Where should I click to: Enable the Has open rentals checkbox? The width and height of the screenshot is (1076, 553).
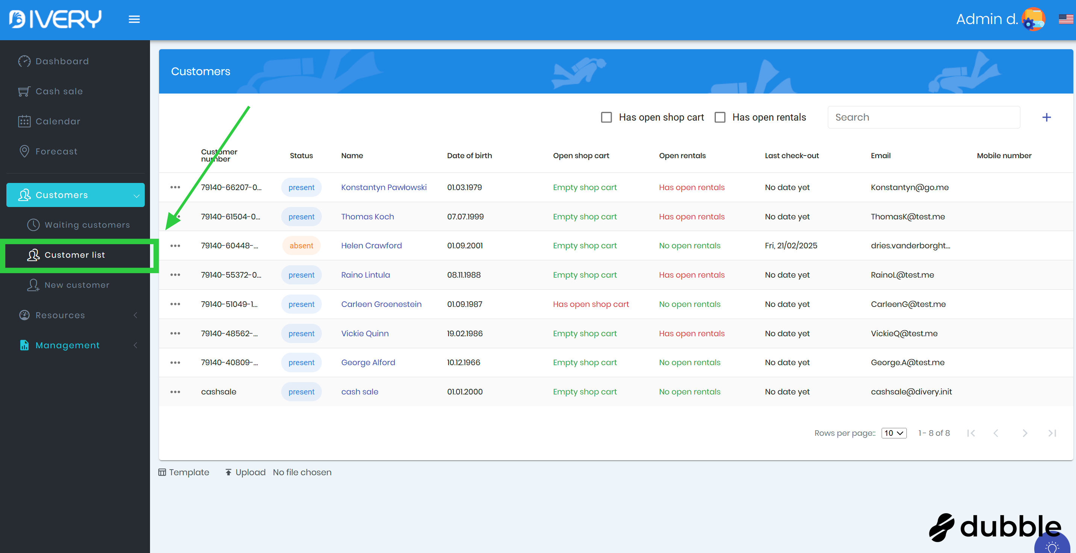click(x=720, y=117)
